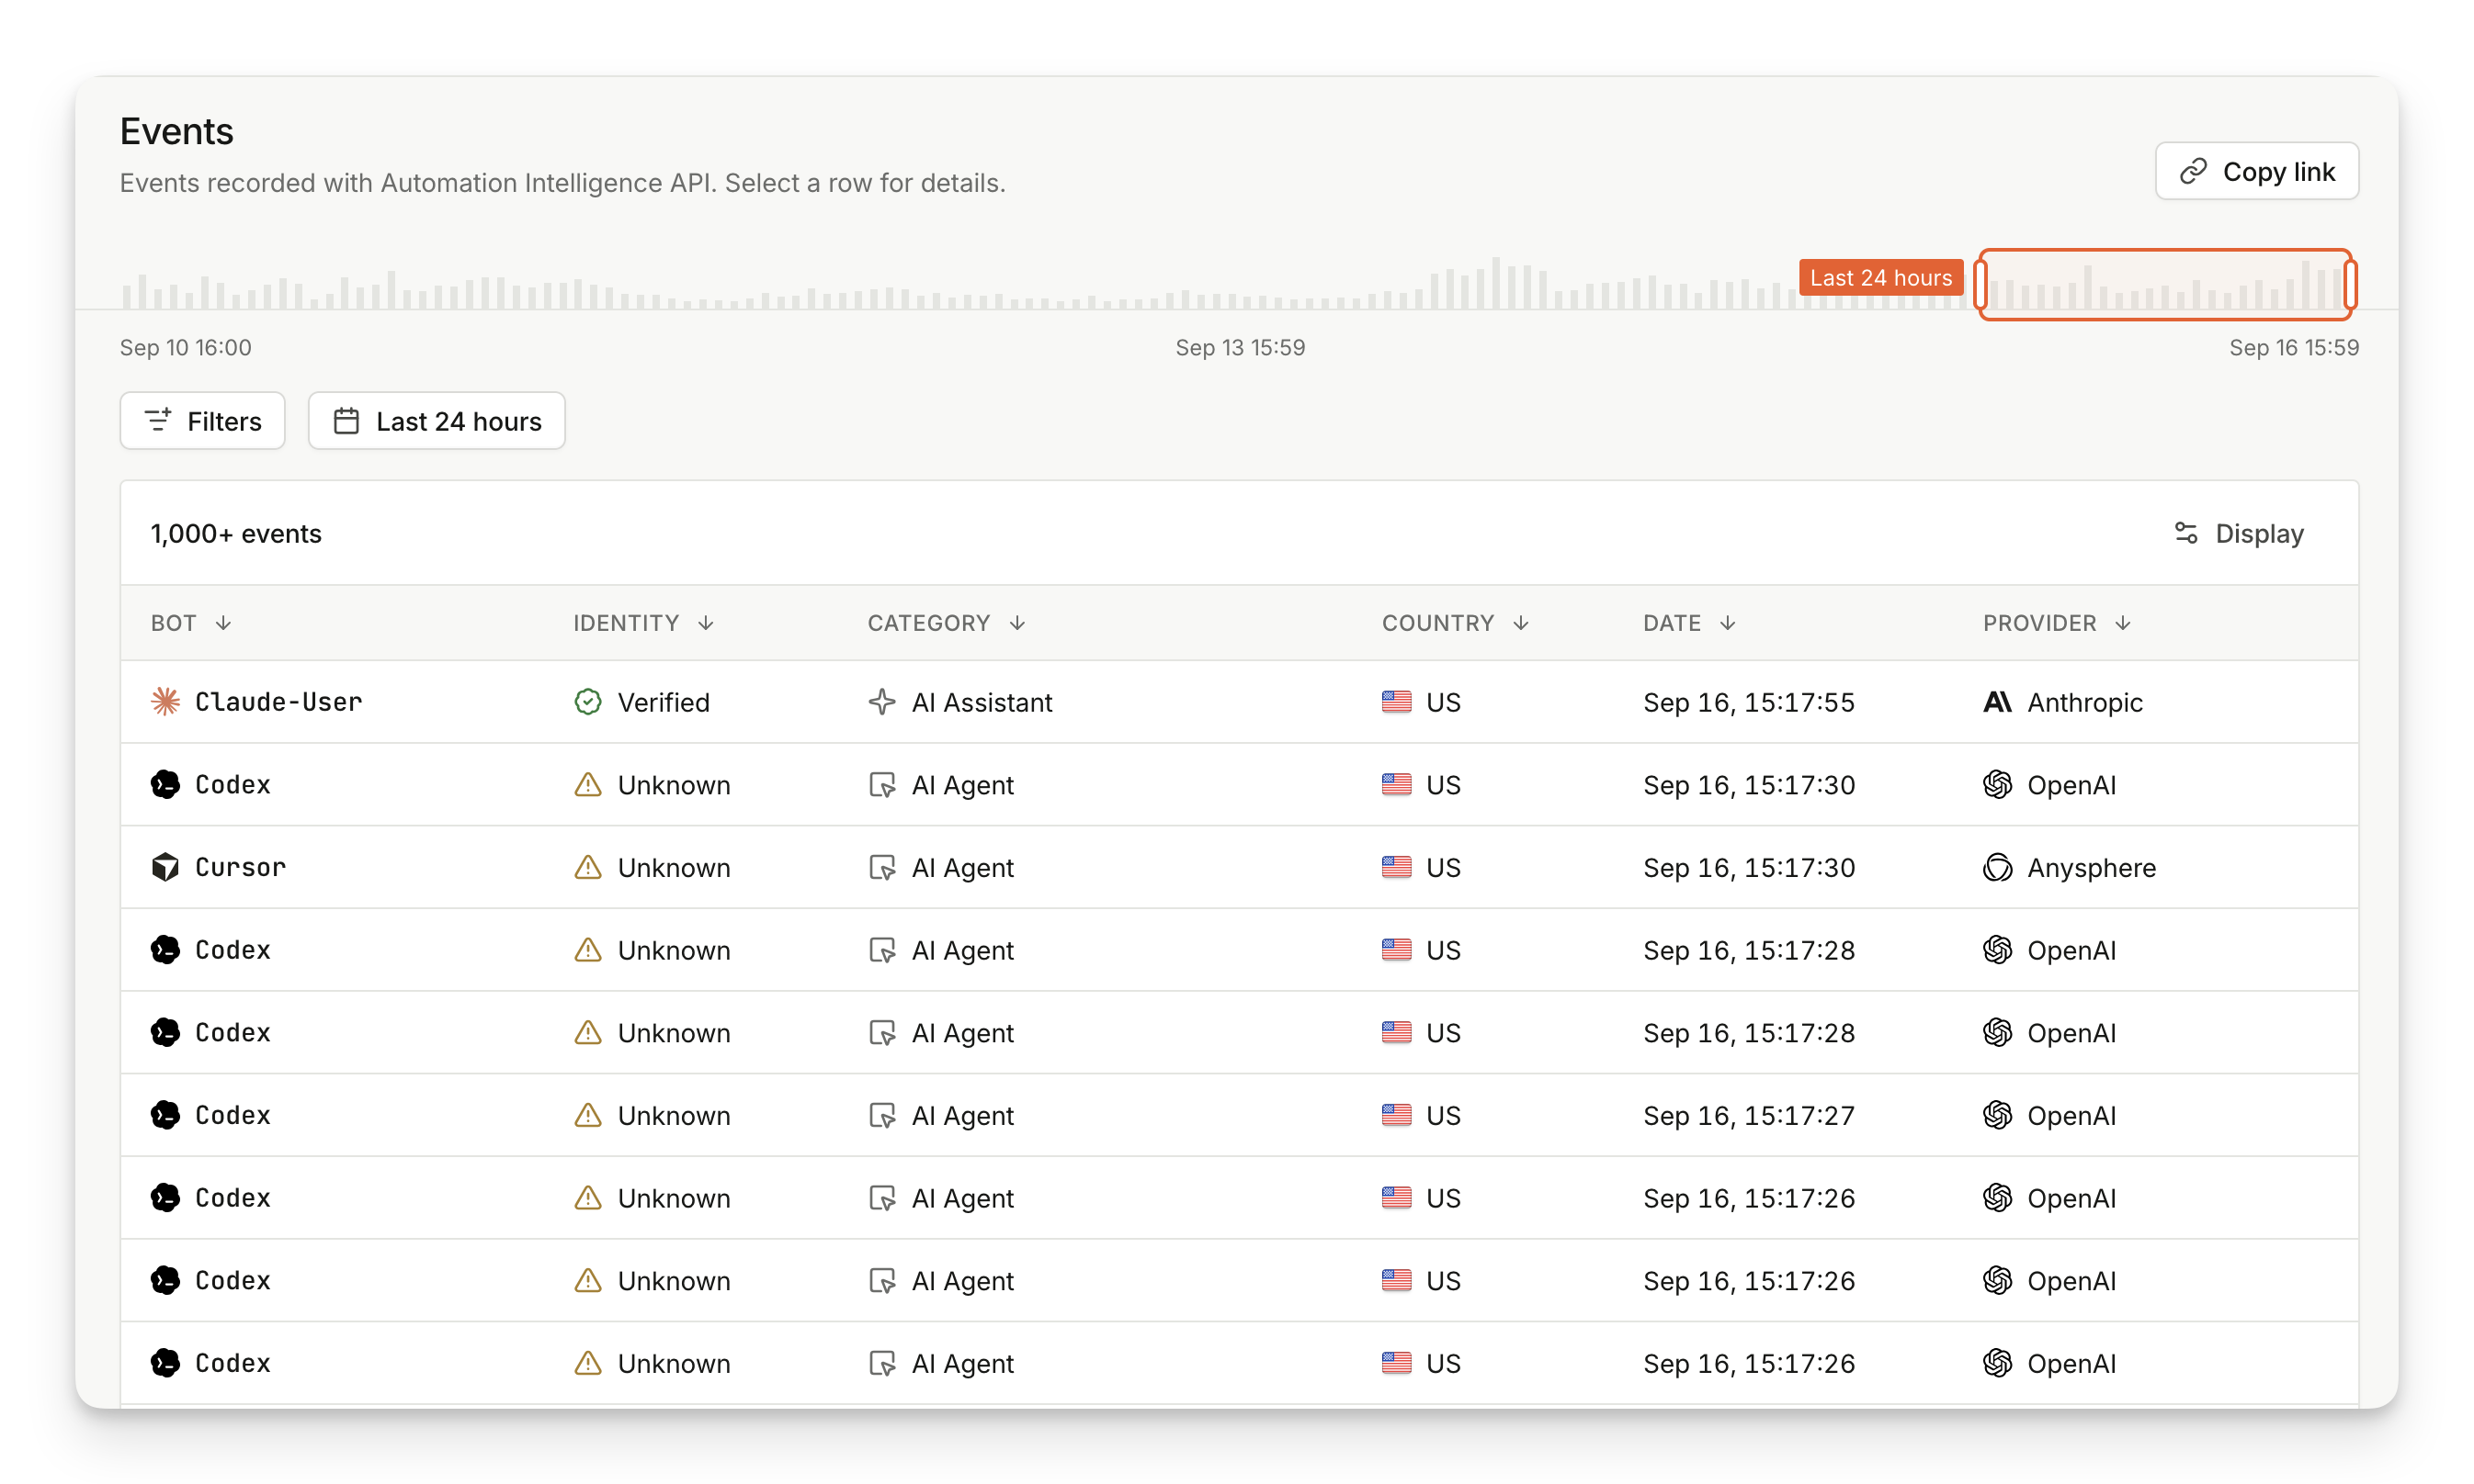The height and width of the screenshot is (1484, 2474).
Task: Select the Claude-User event row
Action: tap(1239, 702)
